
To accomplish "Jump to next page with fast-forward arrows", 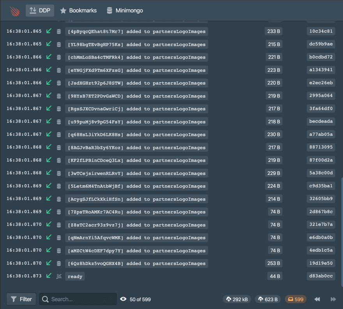I will 333,299.
